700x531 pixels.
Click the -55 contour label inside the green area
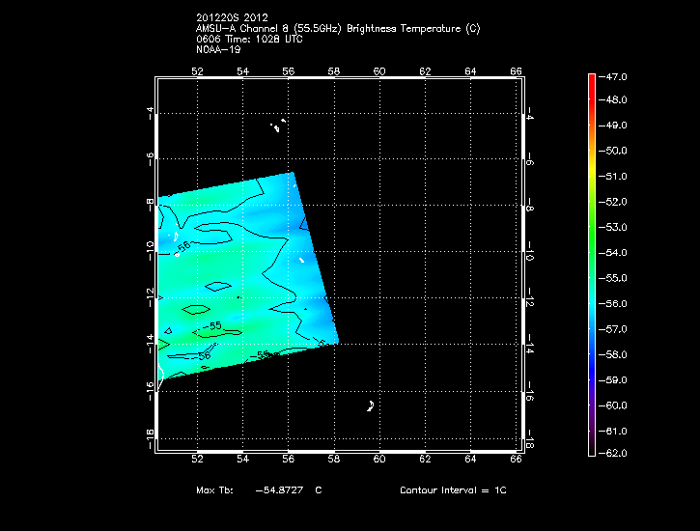coord(215,325)
